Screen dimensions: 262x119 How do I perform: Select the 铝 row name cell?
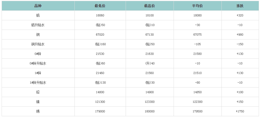38,15
